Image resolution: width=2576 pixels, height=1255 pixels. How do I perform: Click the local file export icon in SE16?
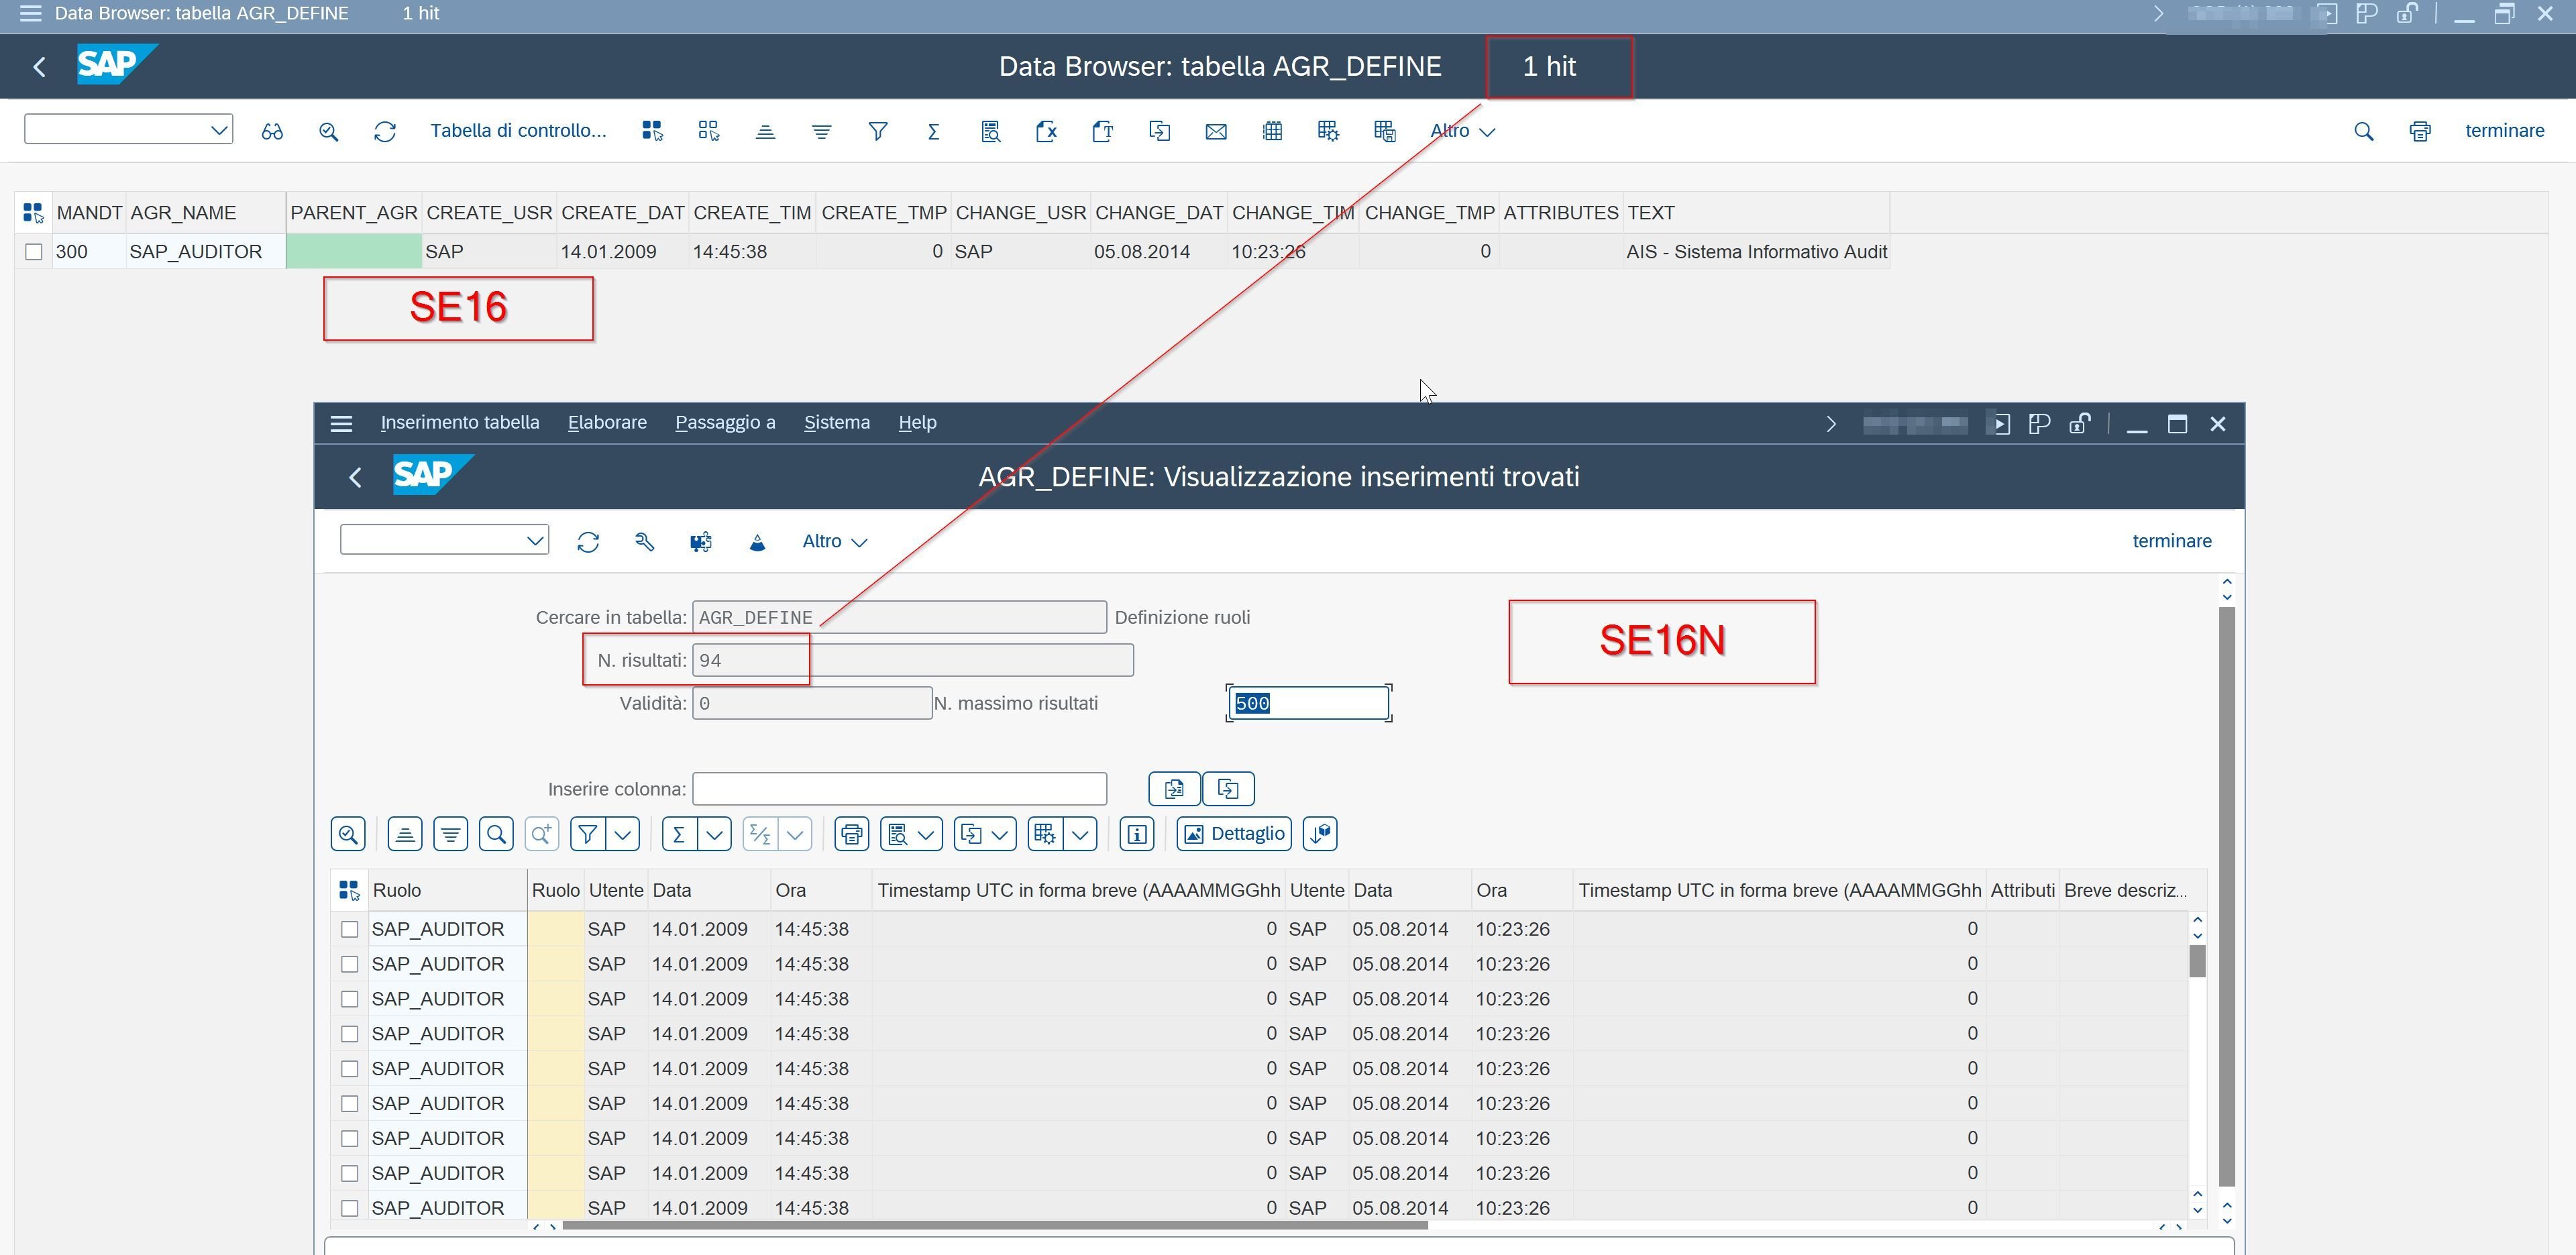click(1159, 131)
